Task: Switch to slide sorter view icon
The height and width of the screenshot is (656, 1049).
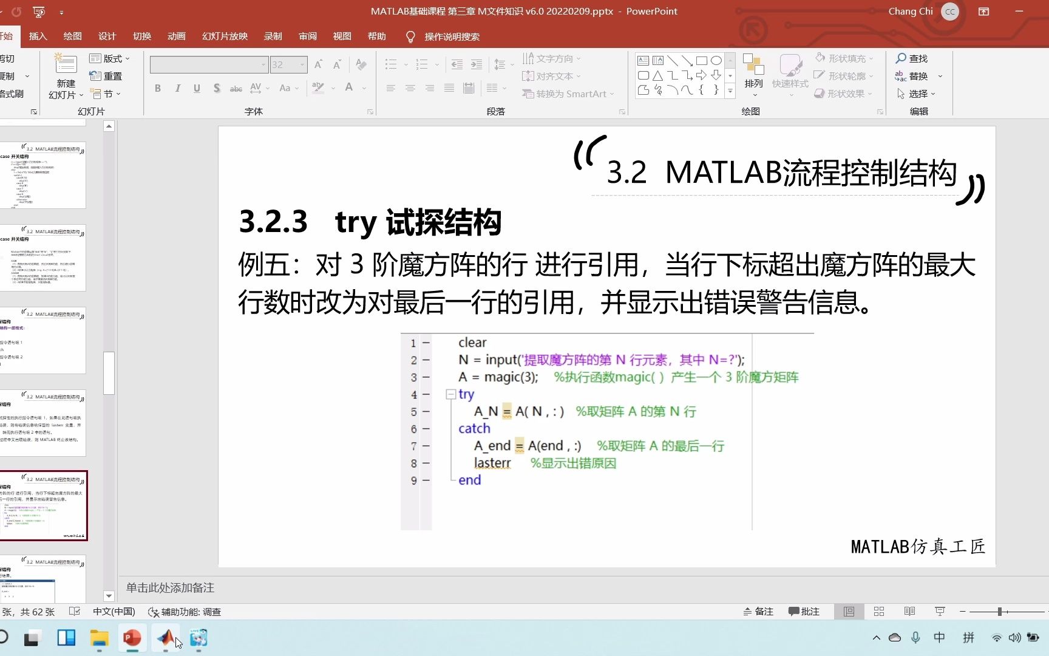Action: (878, 612)
